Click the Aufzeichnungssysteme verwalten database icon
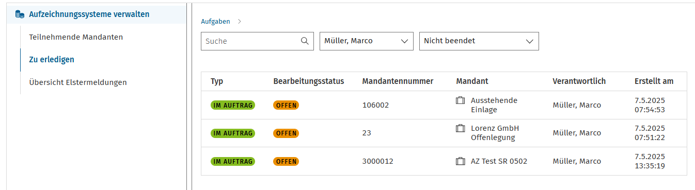This screenshot has height=190, width=695. click(x=20, y=14)
